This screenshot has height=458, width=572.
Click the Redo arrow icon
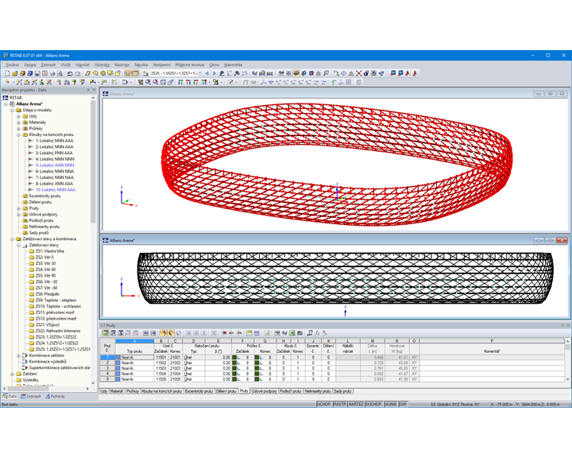77,73
